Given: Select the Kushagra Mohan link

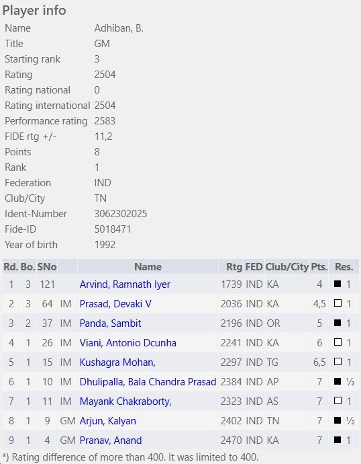Looking at the screenshot, I should tap(117, 362).
